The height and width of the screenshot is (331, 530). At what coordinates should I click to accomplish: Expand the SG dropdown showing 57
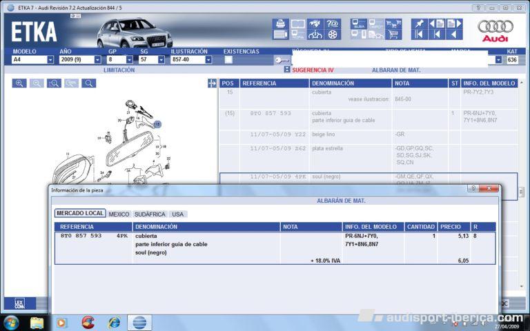pyautogui.click(x=161, y=60)
